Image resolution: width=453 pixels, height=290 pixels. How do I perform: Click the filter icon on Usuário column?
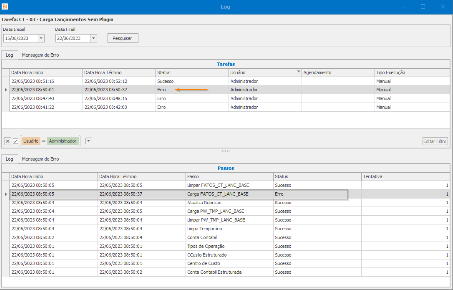click(299, 71)
